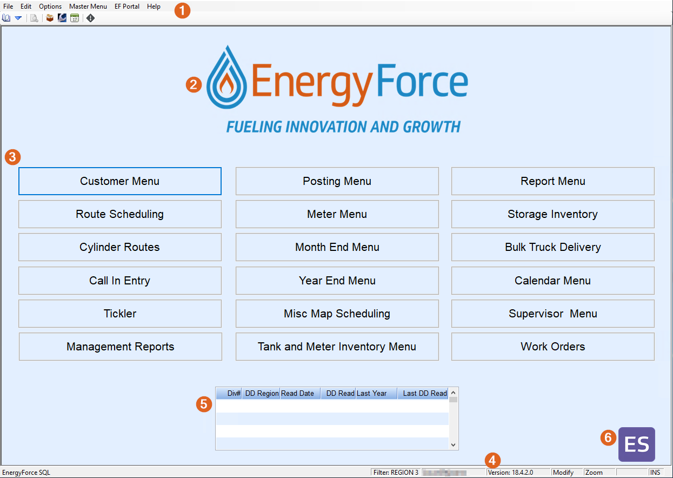Click the Read Date column header
Image resolution: width=673 pixels, height=478 pixels.
tap(300, 394)
